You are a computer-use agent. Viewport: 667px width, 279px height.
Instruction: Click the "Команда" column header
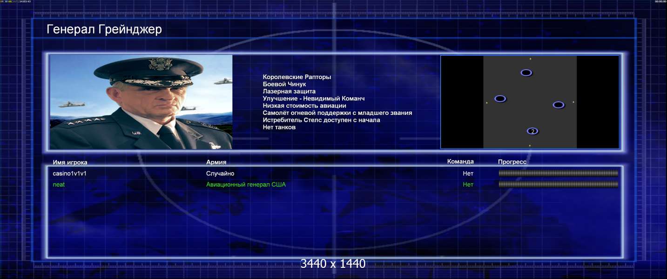point(460,161)
